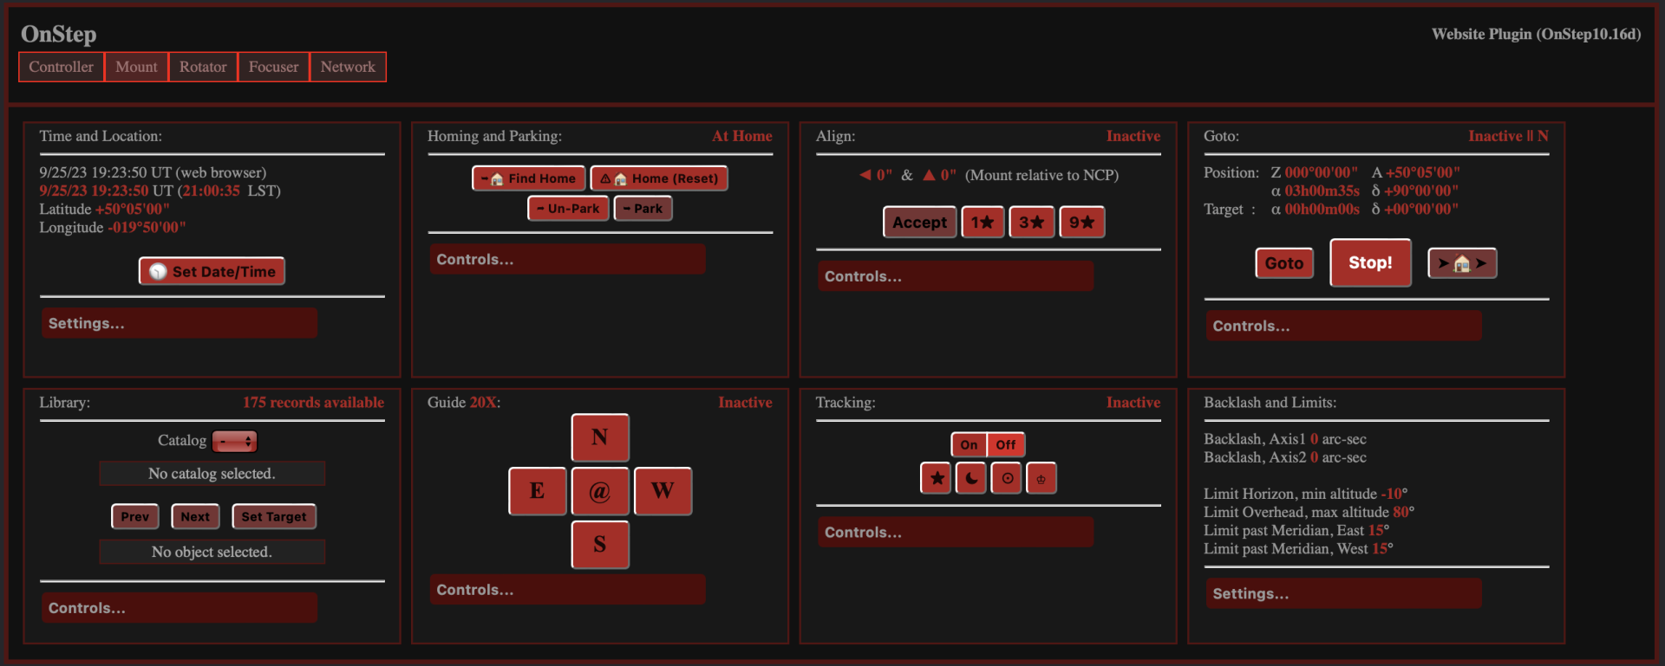
Task: Click Prev in Library
Action: [x=135, y=516]
